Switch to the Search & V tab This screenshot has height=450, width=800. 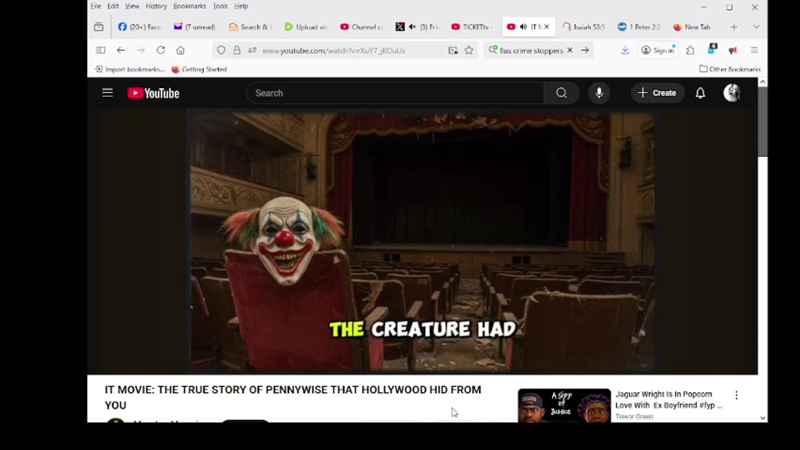pos(251,27)
